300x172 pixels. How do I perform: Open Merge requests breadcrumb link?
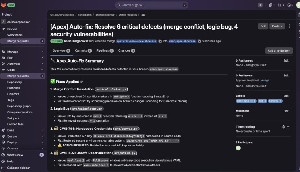[128, 15]
